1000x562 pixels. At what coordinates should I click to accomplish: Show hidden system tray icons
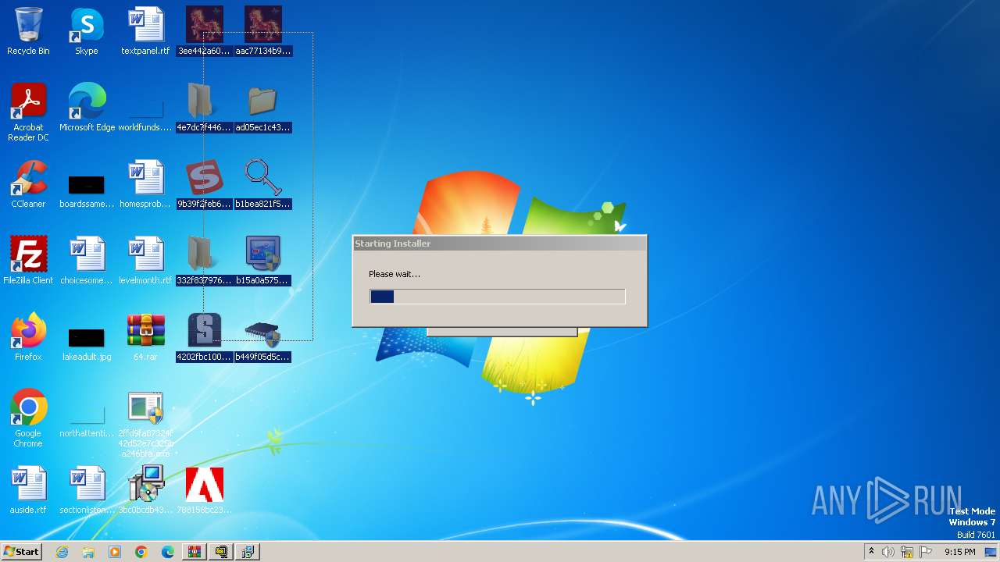(871, 552)
